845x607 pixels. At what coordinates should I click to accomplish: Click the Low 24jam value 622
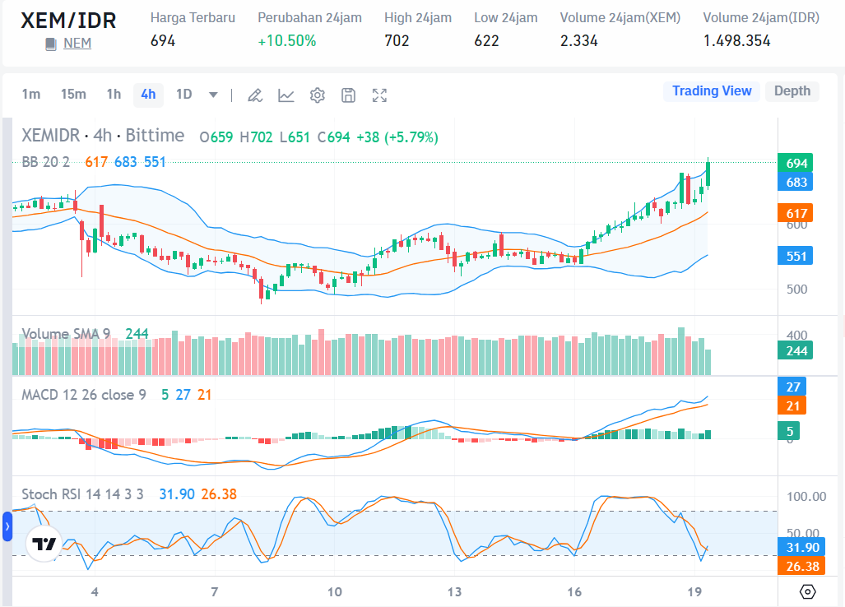pos(486,41)
